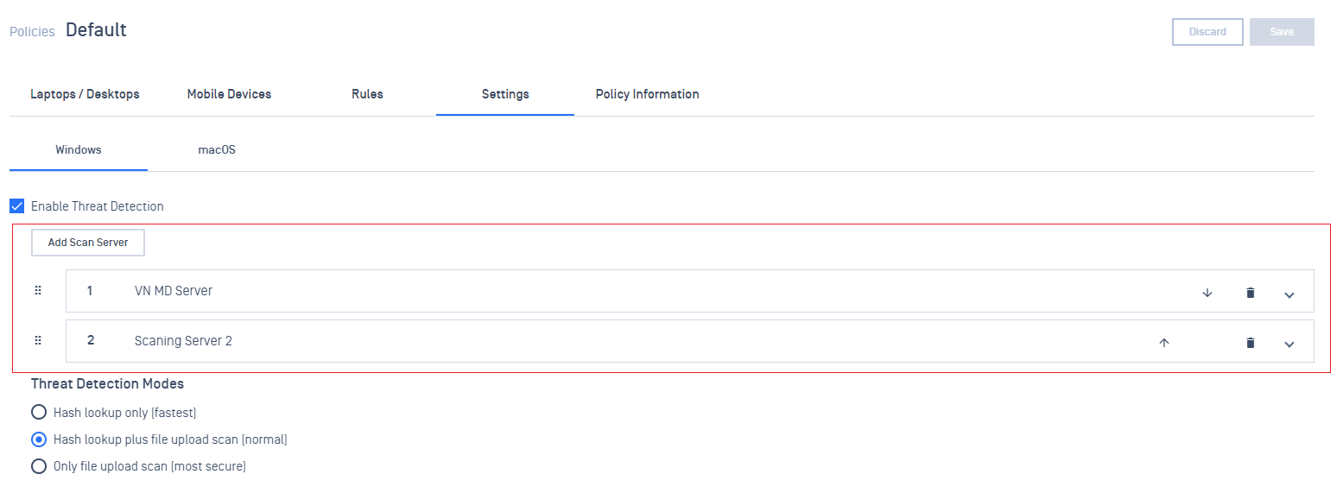The image size is (1343, 493).
Task: Go to the Rules tab
Action: [367, 94]
